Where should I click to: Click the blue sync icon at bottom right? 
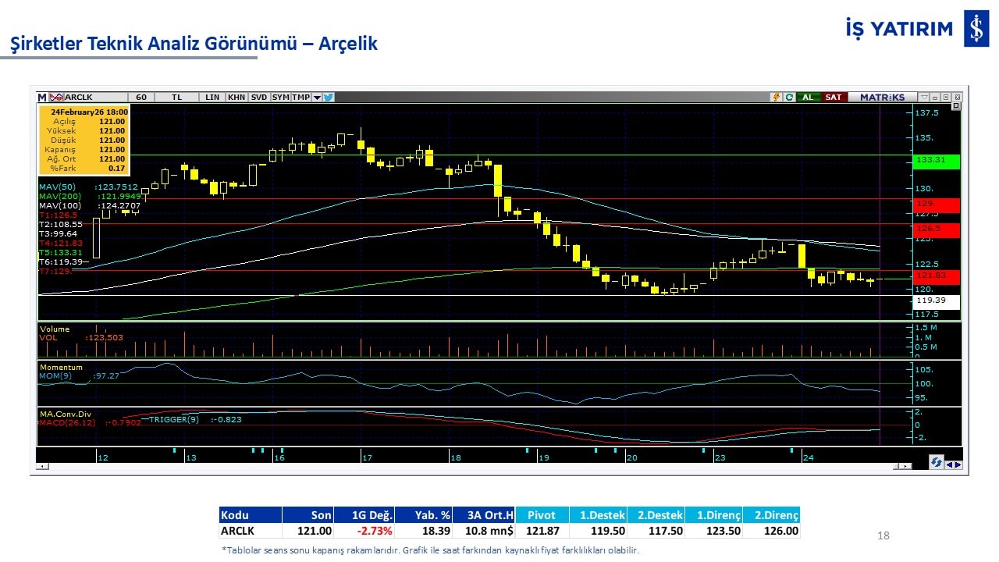tap(936, 463)
